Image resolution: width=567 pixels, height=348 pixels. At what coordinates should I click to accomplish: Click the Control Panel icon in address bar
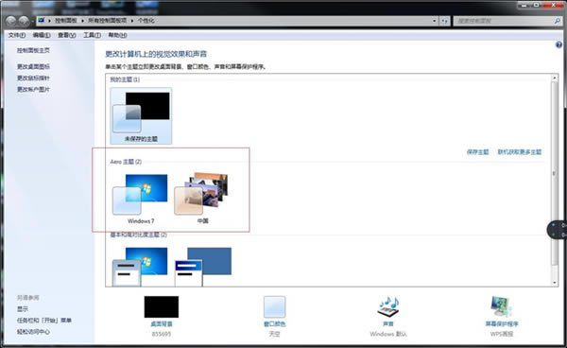click(42, 20)
